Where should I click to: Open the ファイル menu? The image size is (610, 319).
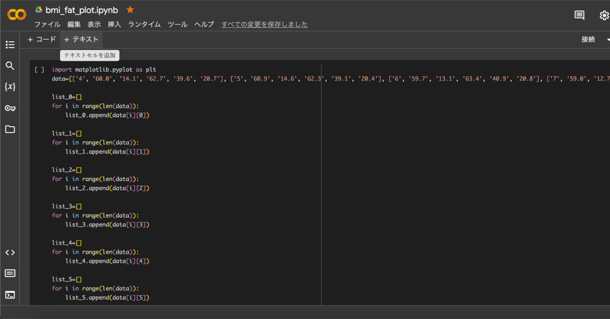47,24
